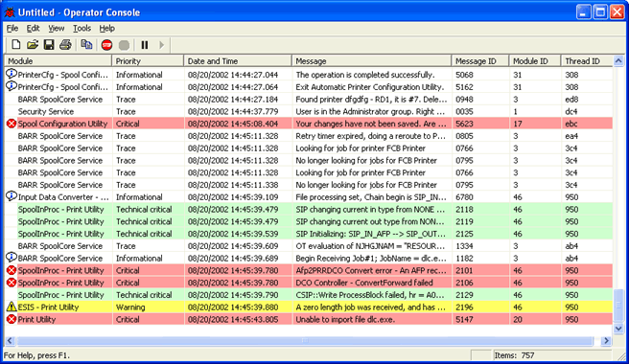Click the New document toolbar icon
Screen dimensions: 629x364
(x=15, y=45)
